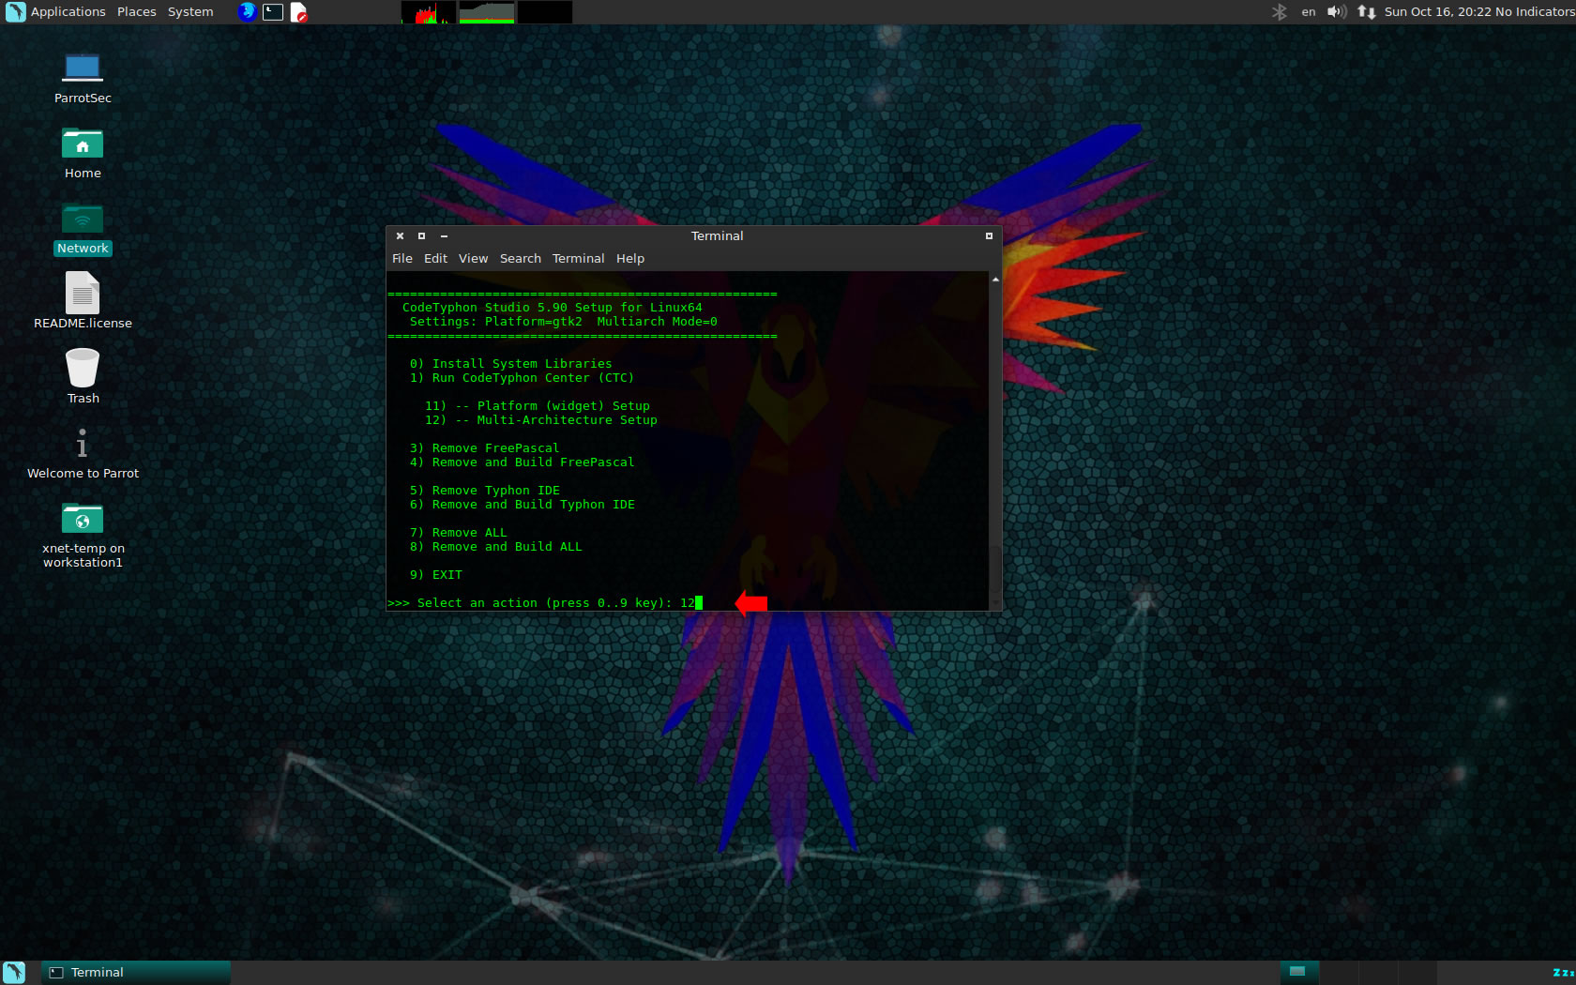The width and height of the screenshot is (1576, 985).
Task: Open the document launcher icon in the top panel
Action: click(298, 12)
